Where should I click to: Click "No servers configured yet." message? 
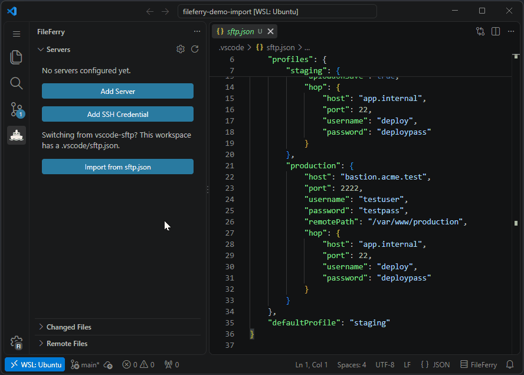pyautogui.click(x=86, y=71)
